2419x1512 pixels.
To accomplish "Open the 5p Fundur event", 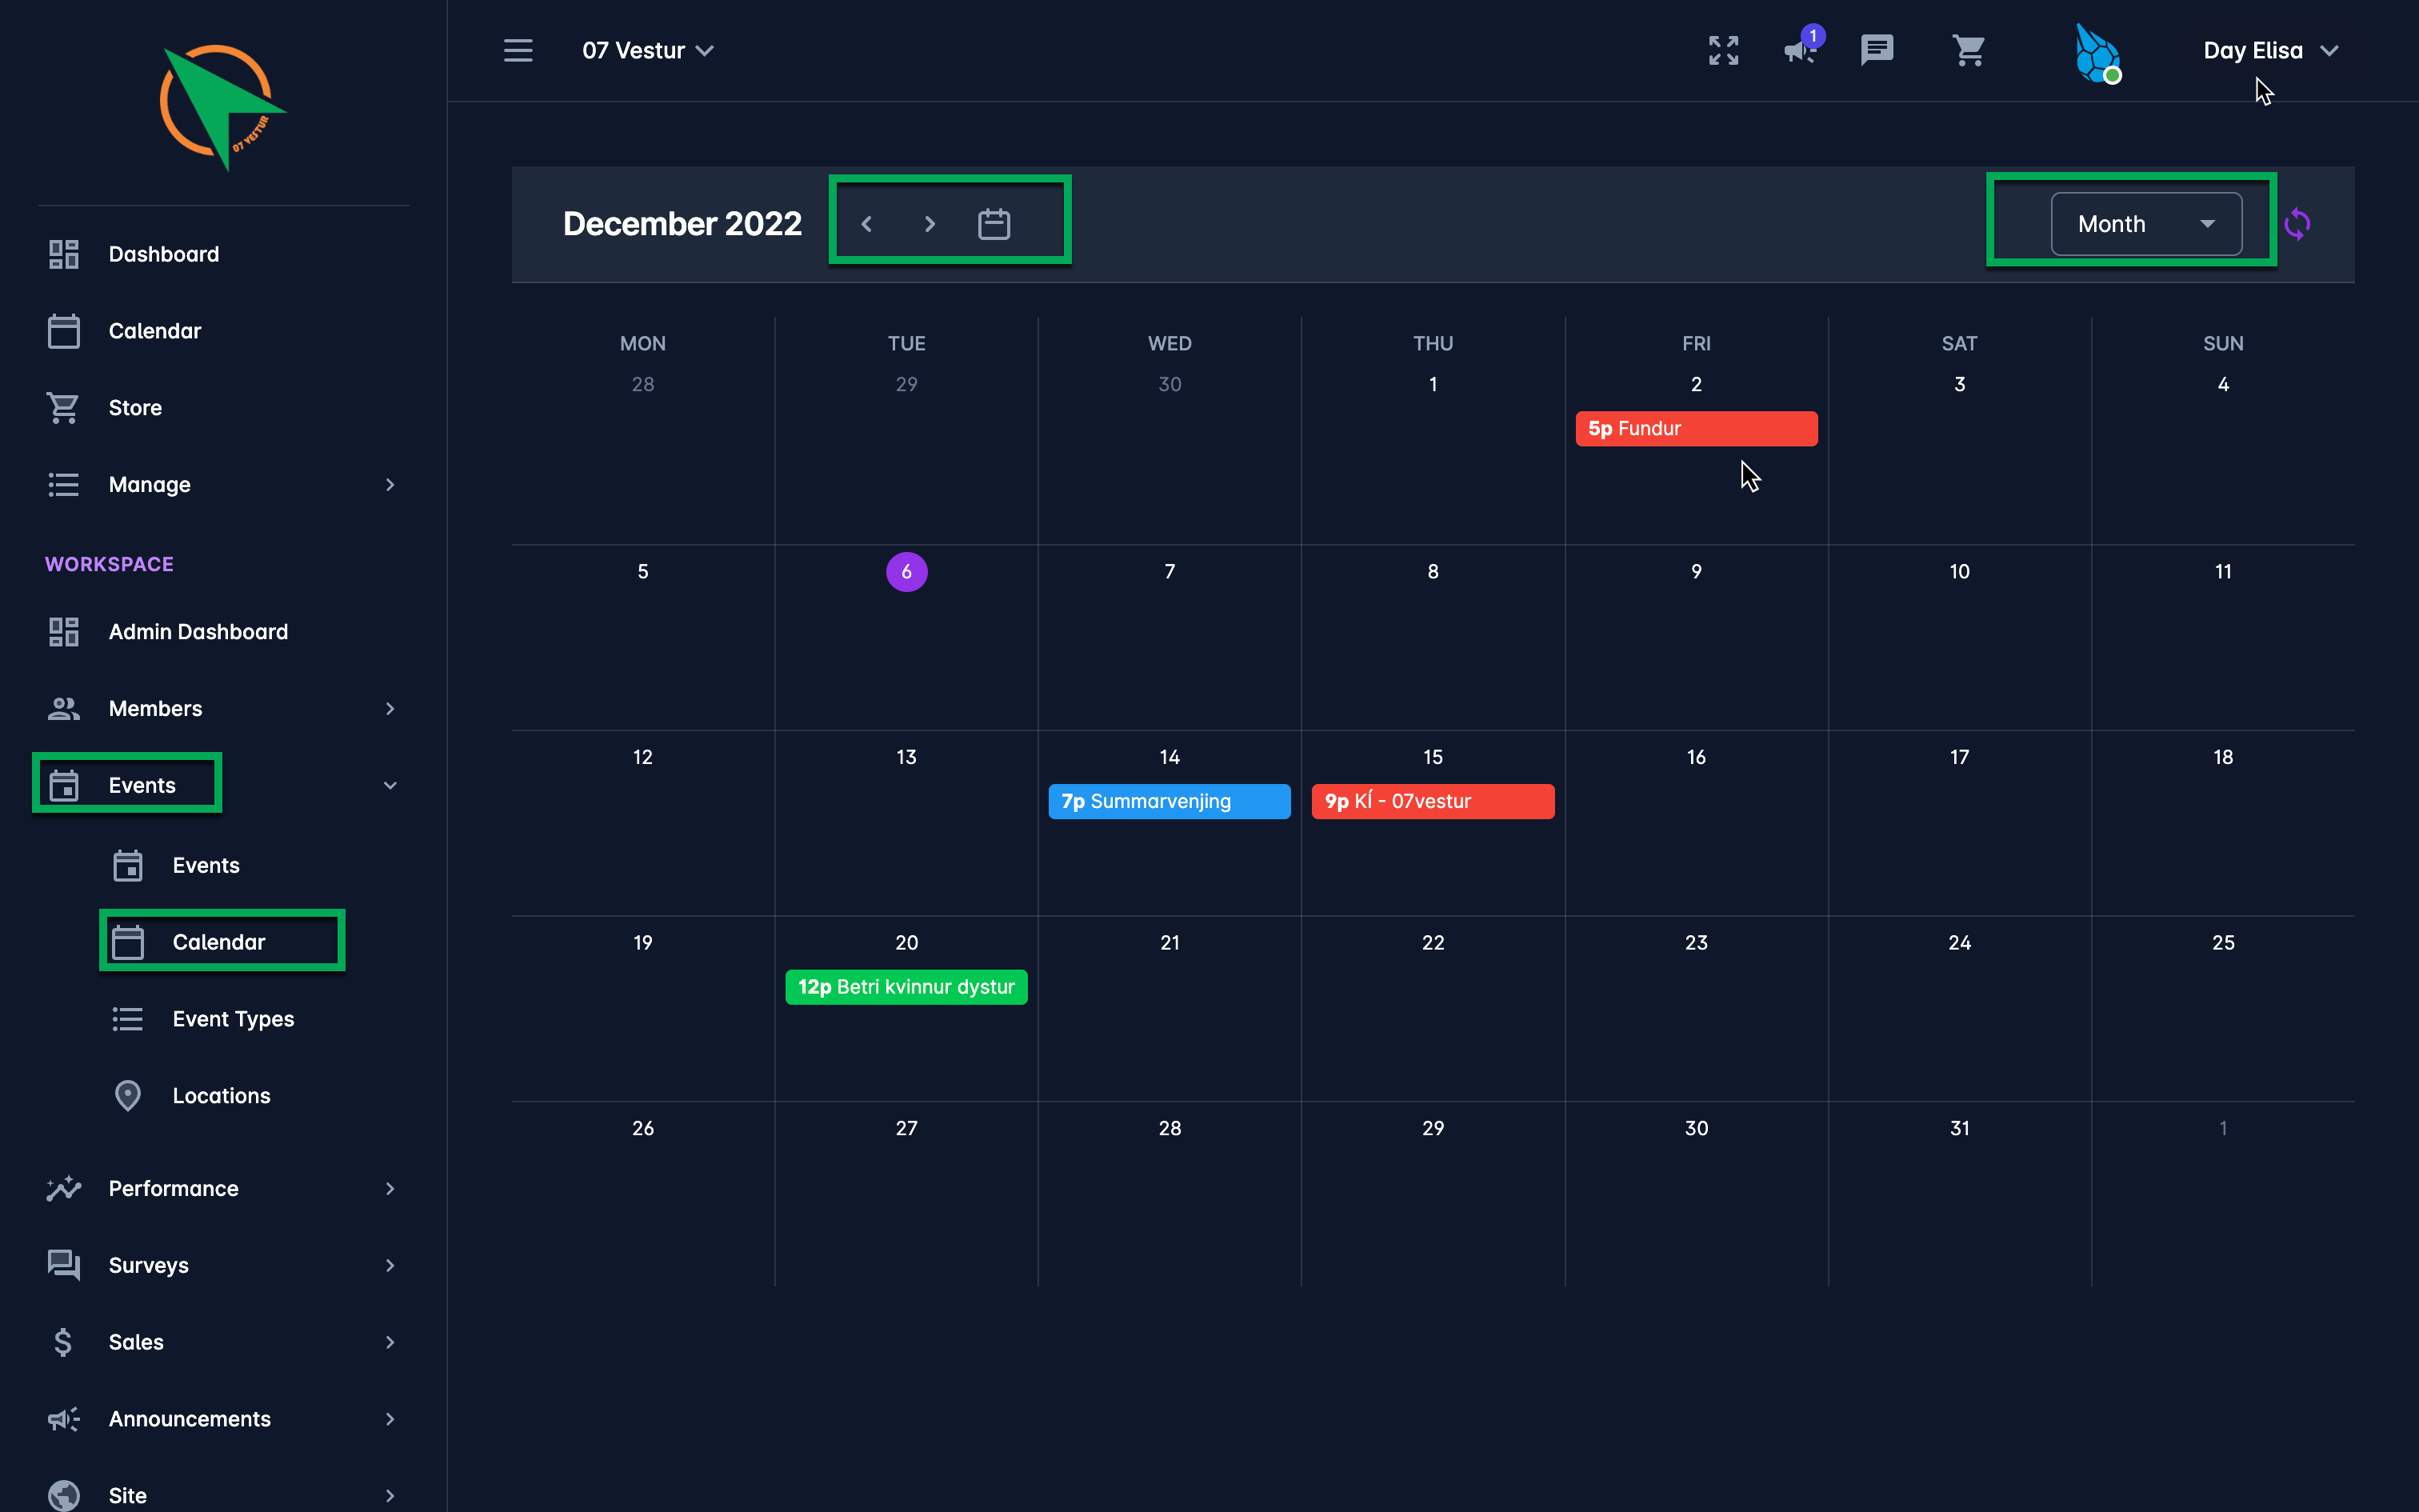I will (1695, 428).
